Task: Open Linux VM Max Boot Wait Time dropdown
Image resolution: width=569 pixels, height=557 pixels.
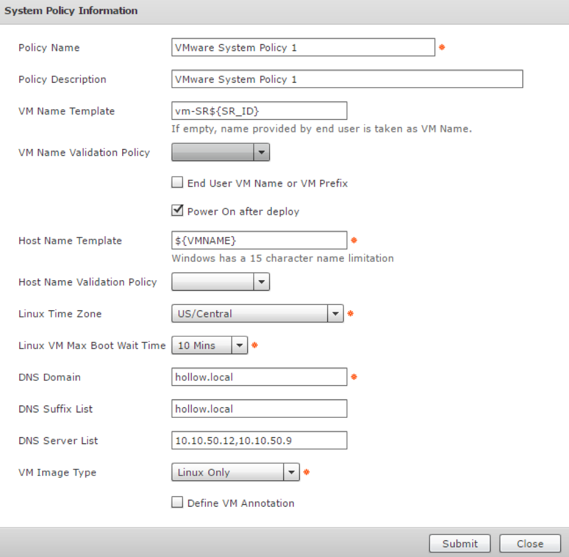Action: (209, 346)
